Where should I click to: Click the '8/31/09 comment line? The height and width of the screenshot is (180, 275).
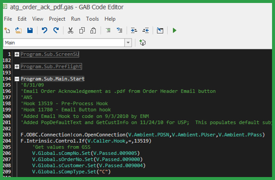click(33, 85)
